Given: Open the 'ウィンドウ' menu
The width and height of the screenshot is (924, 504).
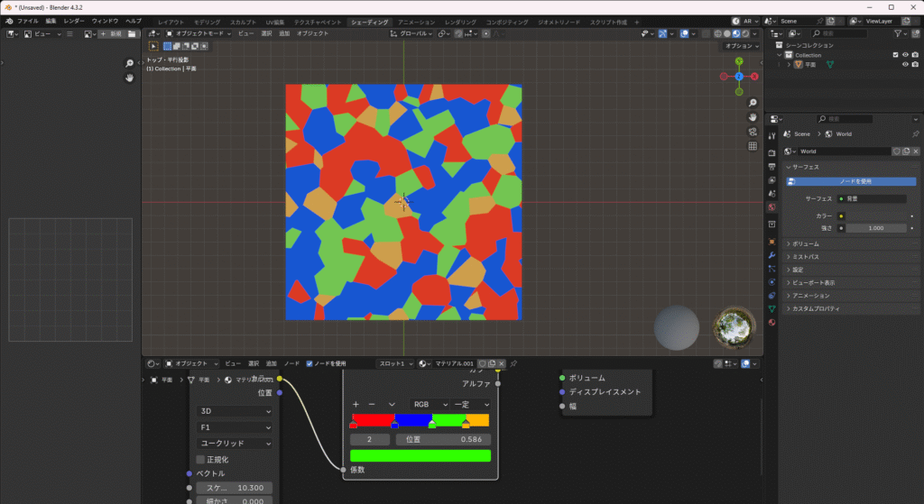Looking at the screenshot, I should coord(105,22).
